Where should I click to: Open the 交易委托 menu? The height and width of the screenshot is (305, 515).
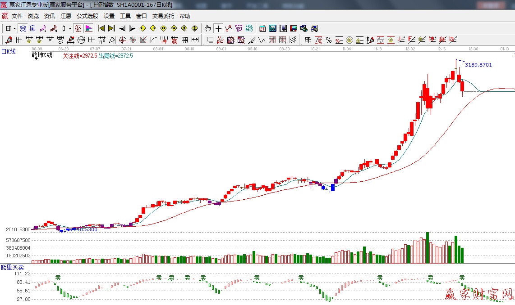pos(163,16)
